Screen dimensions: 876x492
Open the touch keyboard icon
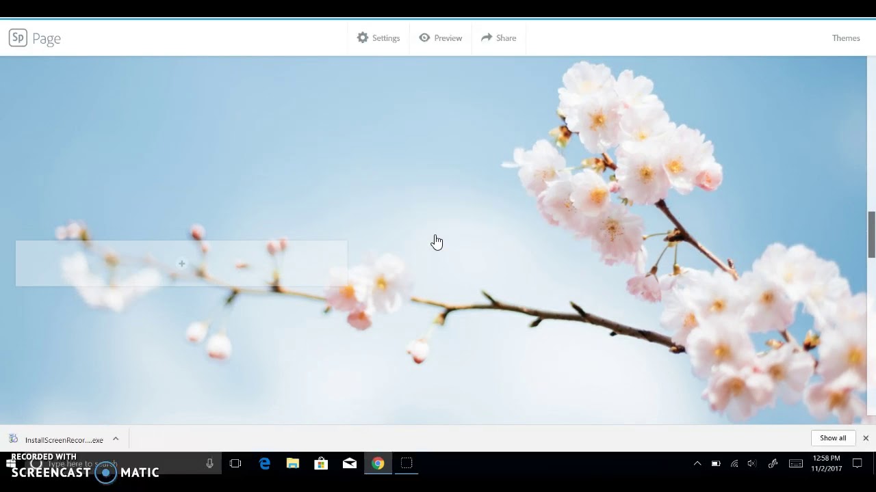point(796,463)
